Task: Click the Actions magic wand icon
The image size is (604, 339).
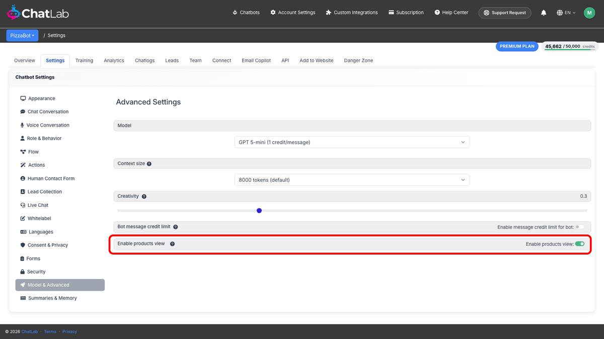Action: (23, 165)
